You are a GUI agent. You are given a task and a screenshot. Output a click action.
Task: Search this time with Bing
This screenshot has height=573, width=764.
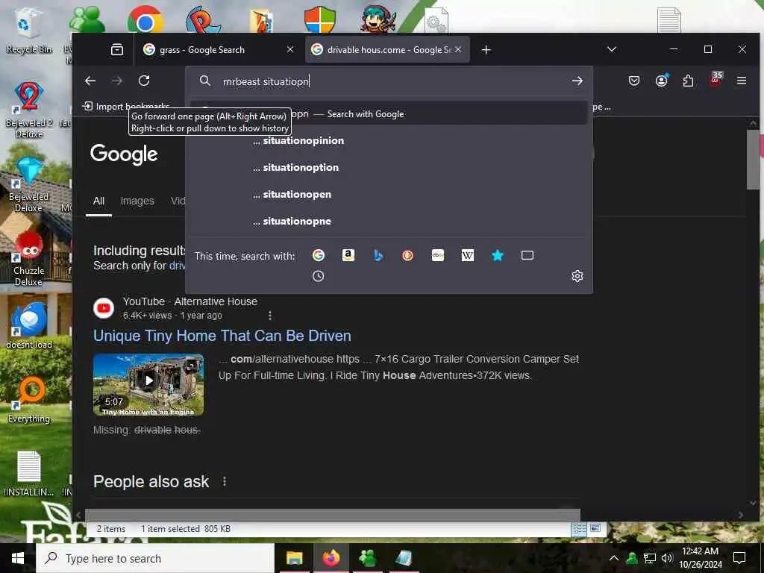[x=378, y=255]
